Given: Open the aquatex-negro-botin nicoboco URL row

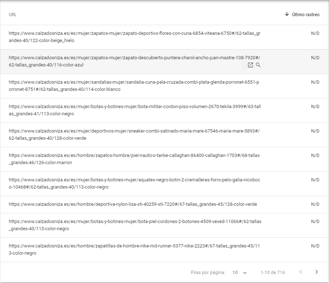Looking at the screenshot, I should [x=135, y=184].
